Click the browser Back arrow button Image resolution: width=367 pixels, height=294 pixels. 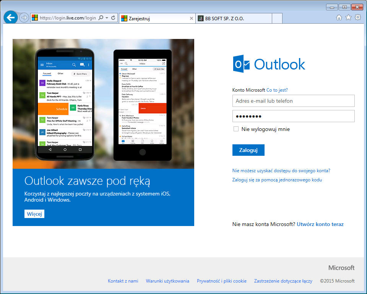coord(11,18)
